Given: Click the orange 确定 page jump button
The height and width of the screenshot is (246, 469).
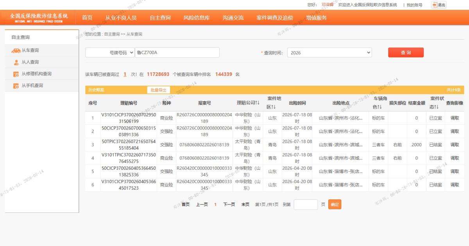Looking at the screenshot, I should pos(335,205).
